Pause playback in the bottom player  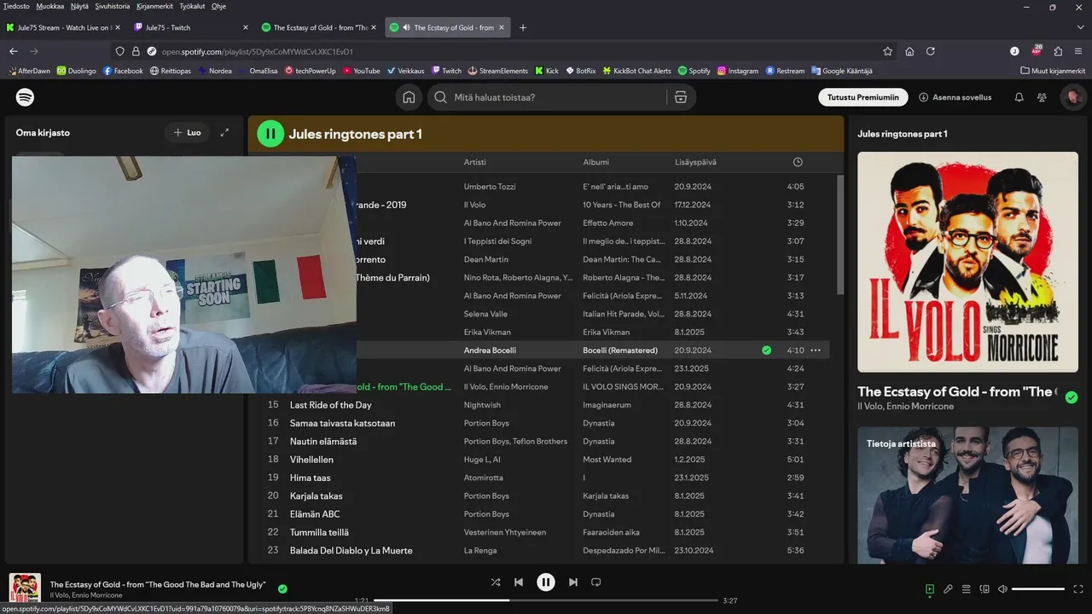546,582
